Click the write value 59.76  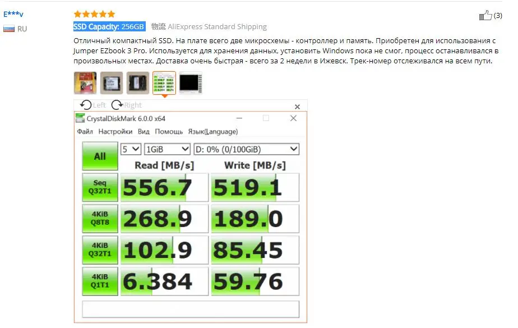[x=255, y=281]
